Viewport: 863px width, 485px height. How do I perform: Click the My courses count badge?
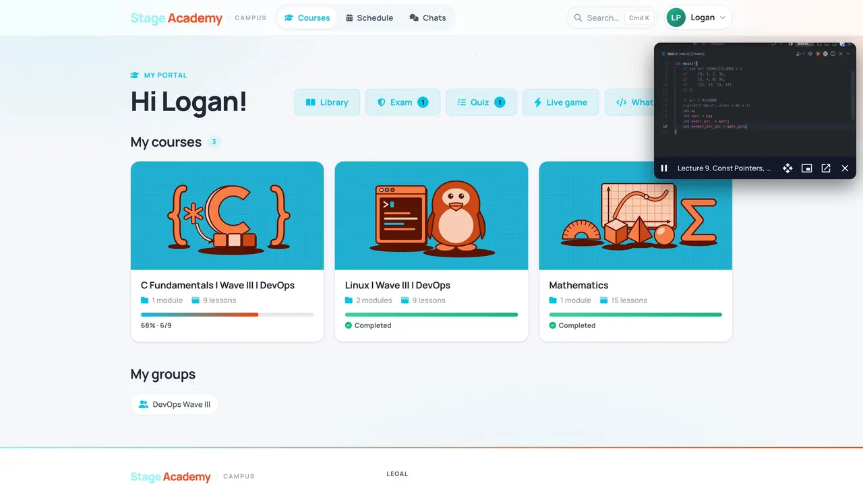click(x=214, y=142)
